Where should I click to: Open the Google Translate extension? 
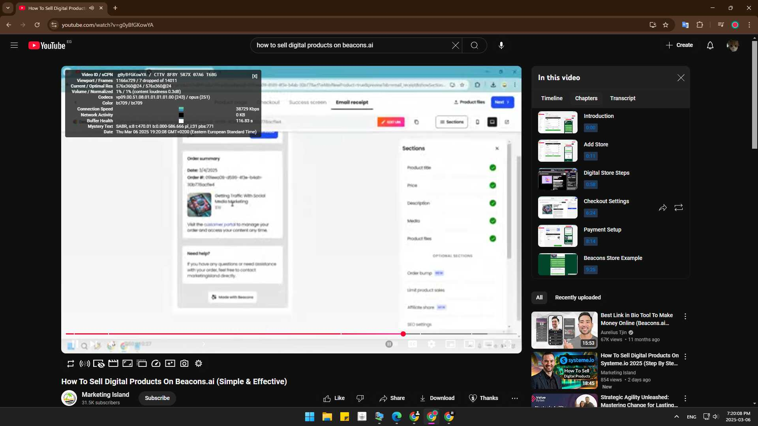[685, 25]
